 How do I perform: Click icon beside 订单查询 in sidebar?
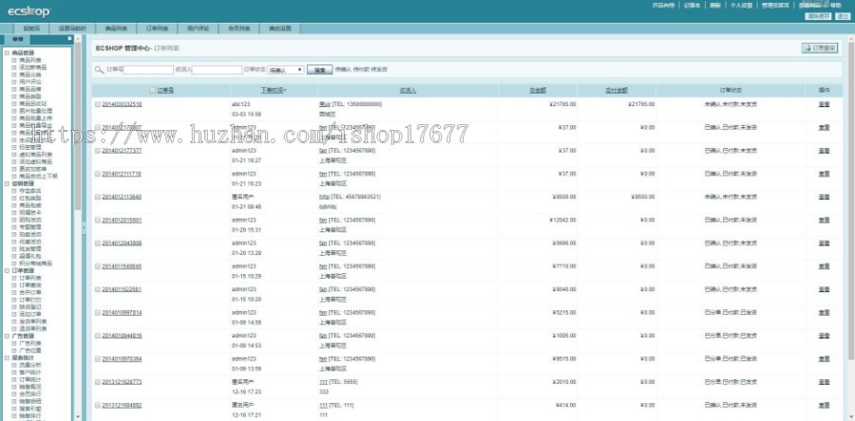point(14,285)
